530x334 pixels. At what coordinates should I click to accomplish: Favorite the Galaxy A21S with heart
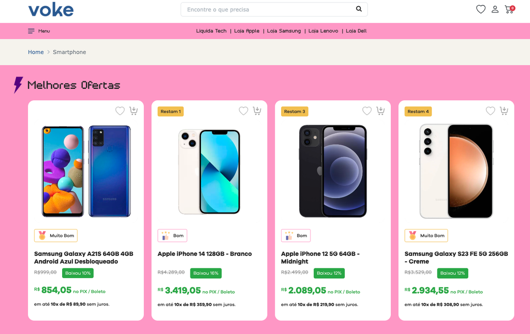[x=120, y=111]
